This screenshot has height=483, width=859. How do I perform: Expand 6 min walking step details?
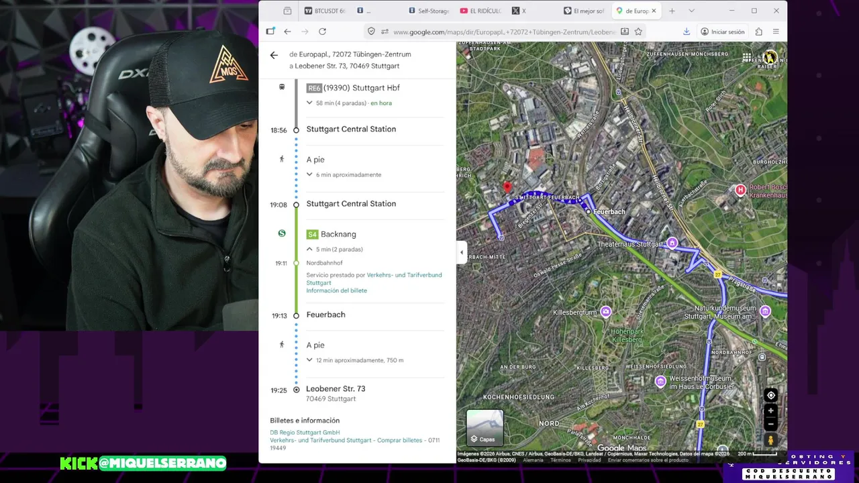(309, 174)
